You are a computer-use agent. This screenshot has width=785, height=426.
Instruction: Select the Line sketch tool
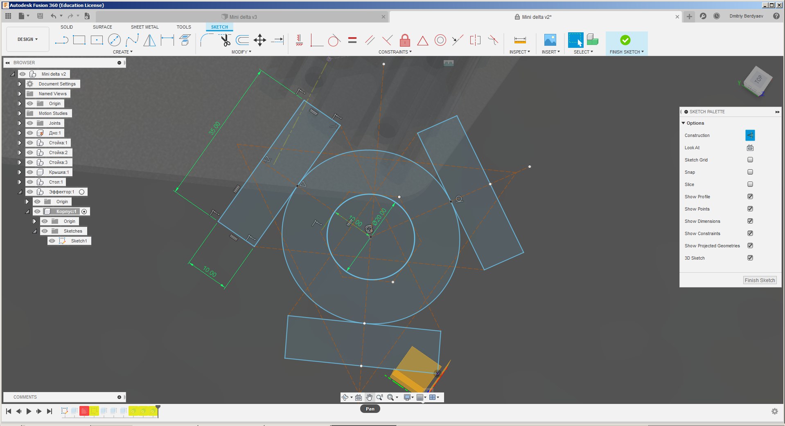[62, 40]
